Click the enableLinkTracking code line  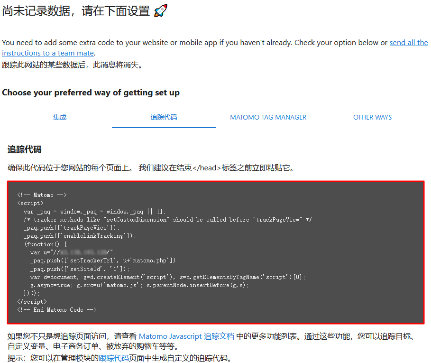coord(80,236)
